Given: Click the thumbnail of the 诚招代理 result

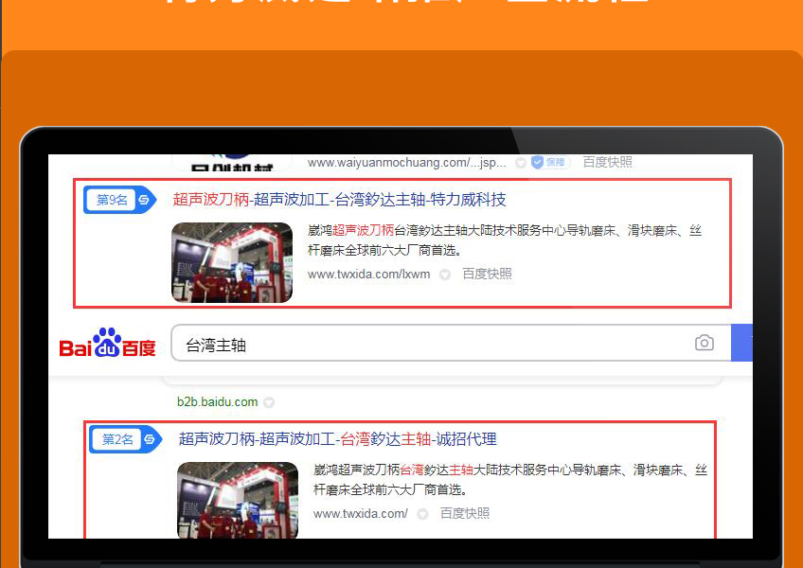Looking at the screenshot, I should (x=238, y=500).
